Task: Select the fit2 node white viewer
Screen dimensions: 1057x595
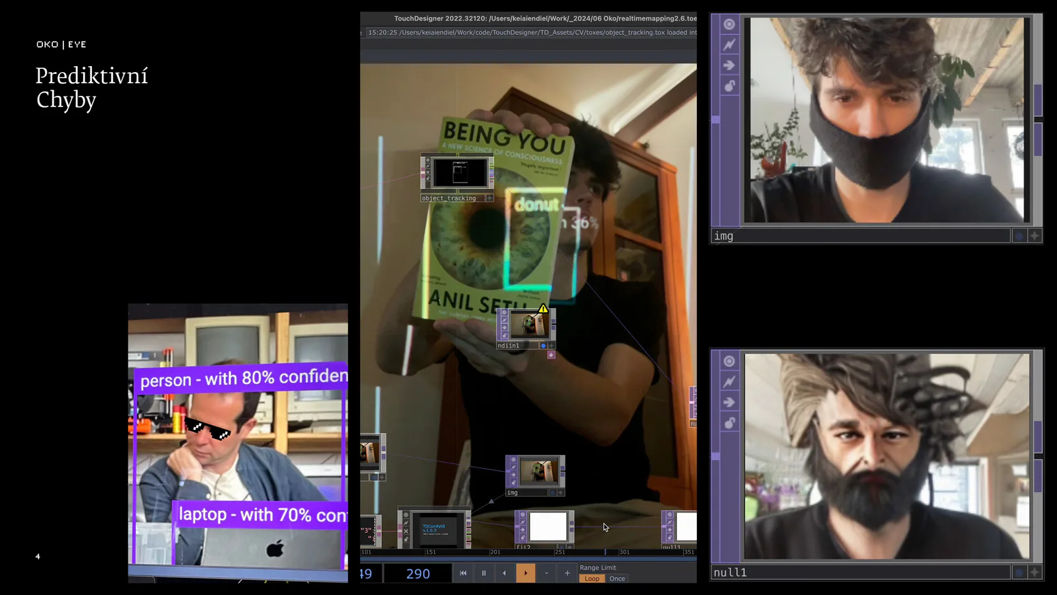Action: point(548,527)
